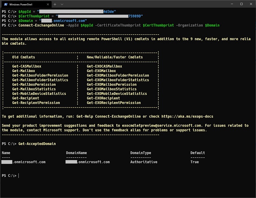Click the exocmdletpreview@service.microsoft.com address
The height and width of the screenshot is (198, 256).
coord(161,126)
